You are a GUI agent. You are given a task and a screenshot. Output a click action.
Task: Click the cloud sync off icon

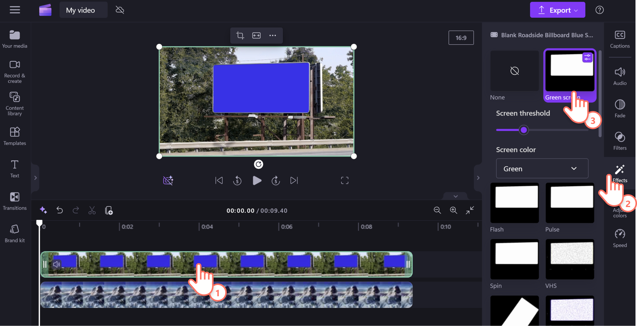[x=120, y=10]
